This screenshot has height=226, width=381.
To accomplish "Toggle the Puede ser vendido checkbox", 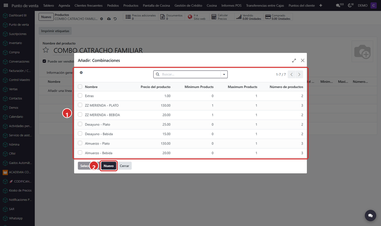I will coord(44,61).
